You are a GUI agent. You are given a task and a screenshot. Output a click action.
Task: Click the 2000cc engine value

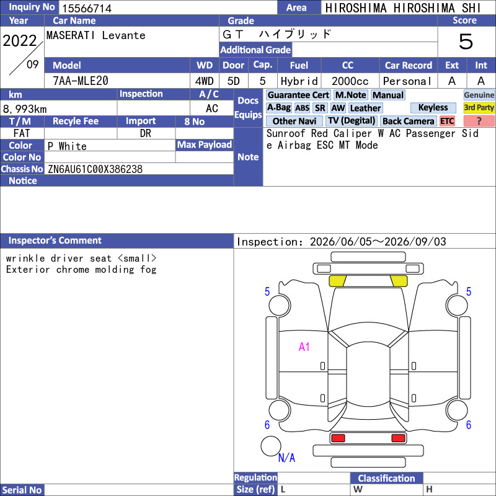[x=350, y=81]
